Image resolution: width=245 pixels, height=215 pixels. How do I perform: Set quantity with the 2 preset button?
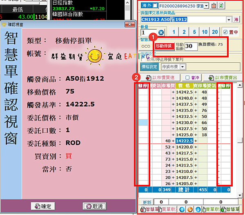pos(184,32)
